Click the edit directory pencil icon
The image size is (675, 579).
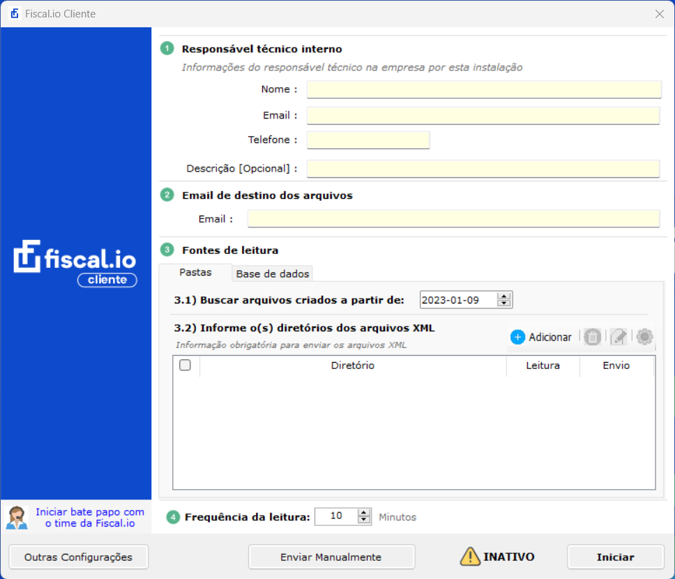pos(619,337)
